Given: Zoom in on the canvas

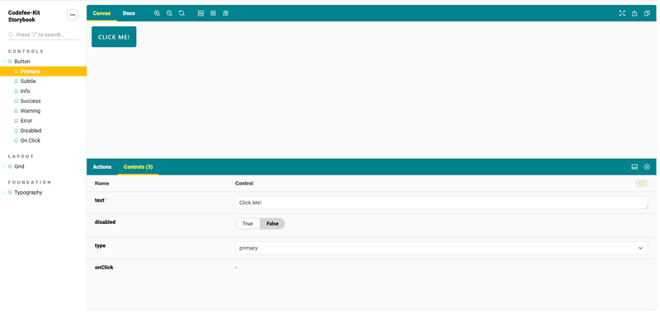Looking at the screenshot, I should 157,13.
